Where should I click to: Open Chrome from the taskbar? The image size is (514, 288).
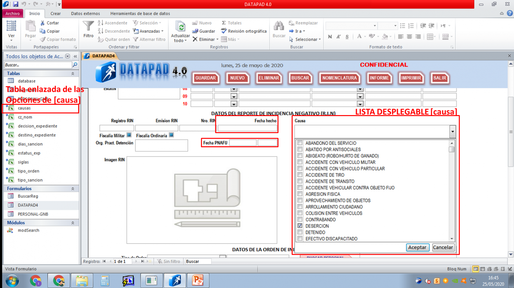pyautogui.click(x=35, y=281)
